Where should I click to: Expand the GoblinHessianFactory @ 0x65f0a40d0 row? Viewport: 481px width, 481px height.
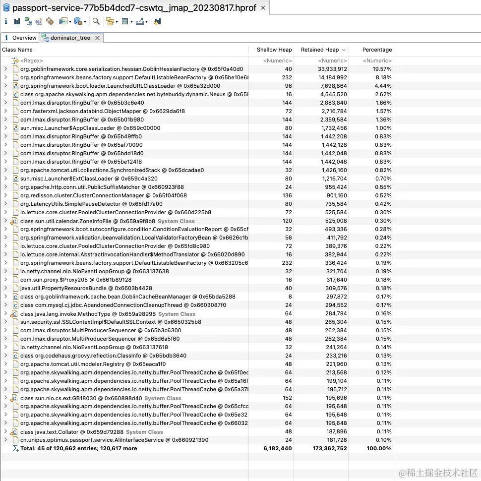[5, 69]
